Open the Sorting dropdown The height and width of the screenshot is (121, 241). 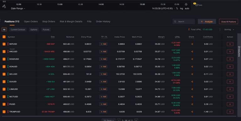[x=229, y=29]
